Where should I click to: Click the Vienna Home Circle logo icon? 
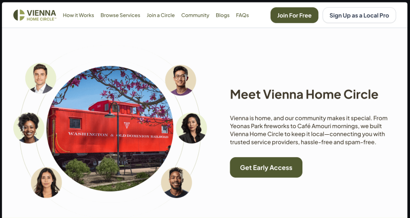click(x=19, y=15)
